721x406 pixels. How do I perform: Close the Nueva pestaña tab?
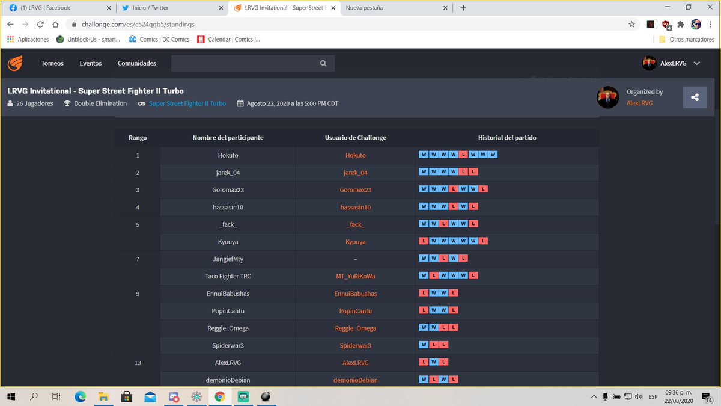pyautogui.click(x=445, y=8)
